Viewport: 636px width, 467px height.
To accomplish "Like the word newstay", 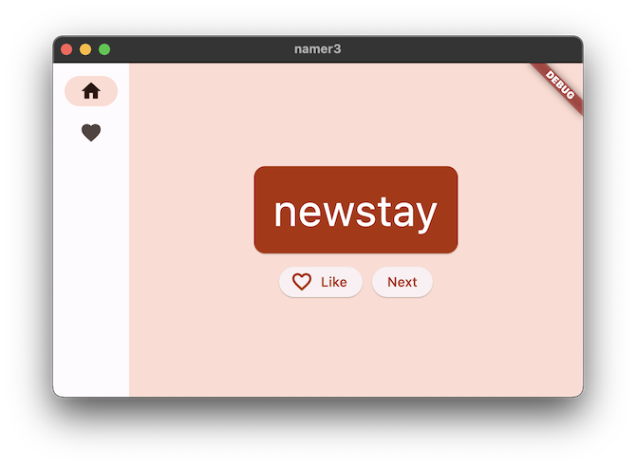I will pyautogui.click(x=320, y=282).
